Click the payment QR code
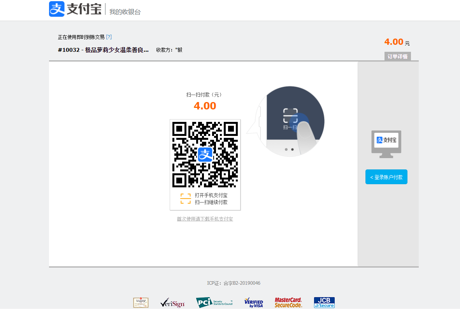 [205, 154]
